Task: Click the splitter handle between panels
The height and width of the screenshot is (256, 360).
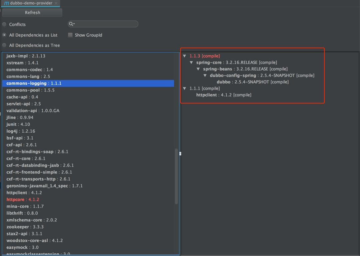Action: 180,154
